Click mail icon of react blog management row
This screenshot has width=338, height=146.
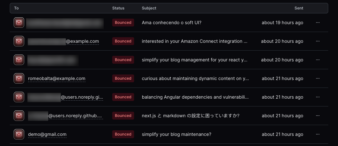point(19,60)
